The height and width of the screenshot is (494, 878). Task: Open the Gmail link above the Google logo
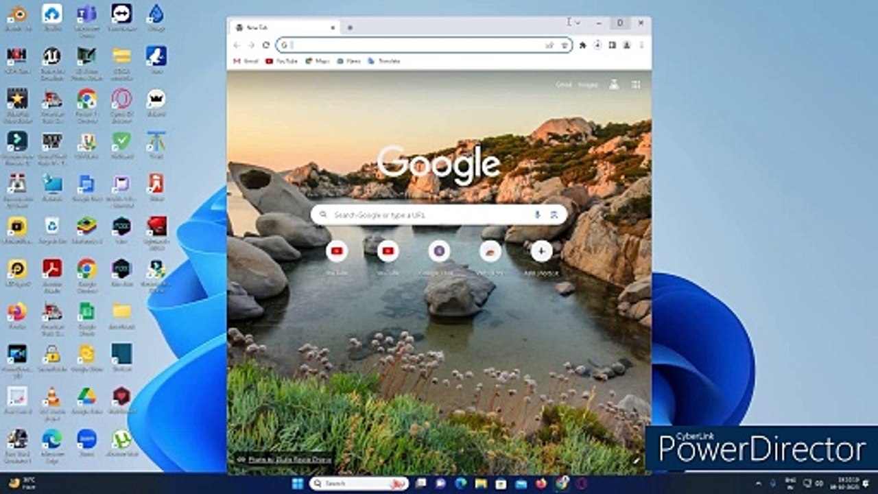point(563,84)
